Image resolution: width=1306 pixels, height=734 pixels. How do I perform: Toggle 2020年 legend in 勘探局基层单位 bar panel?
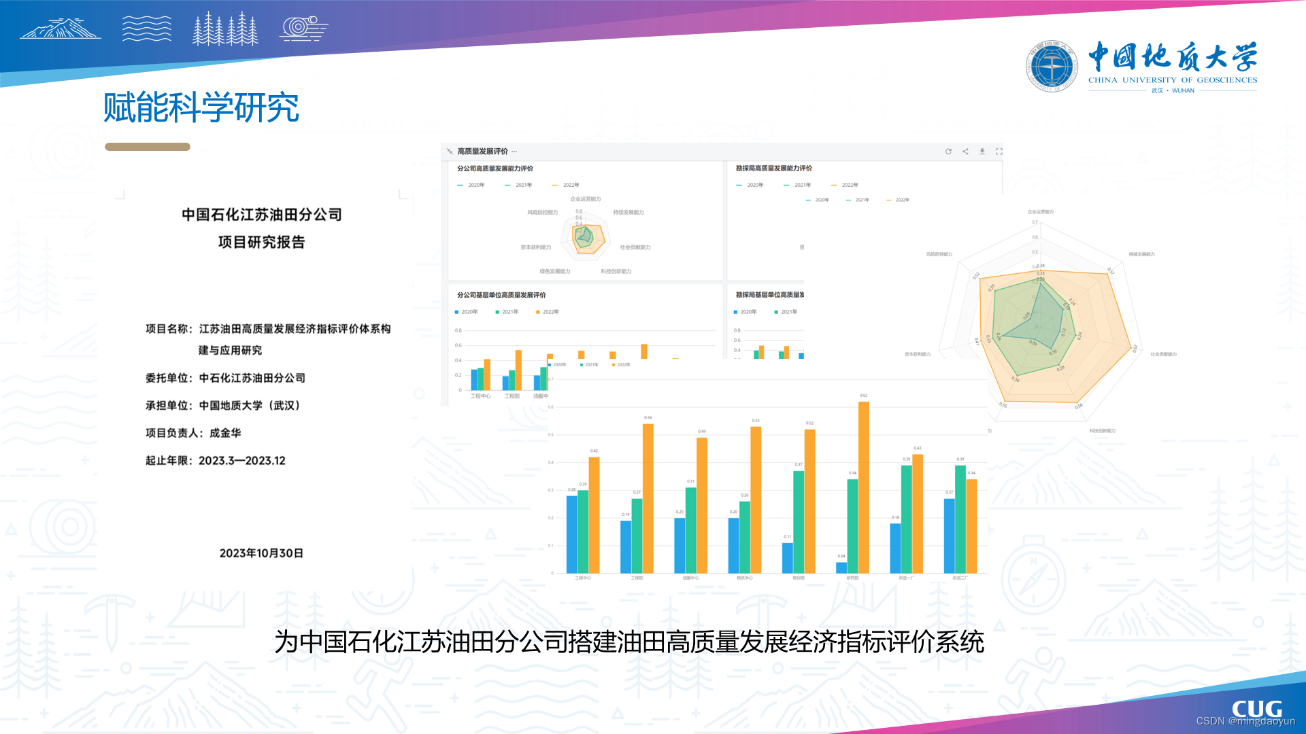(x=745, y=312)
